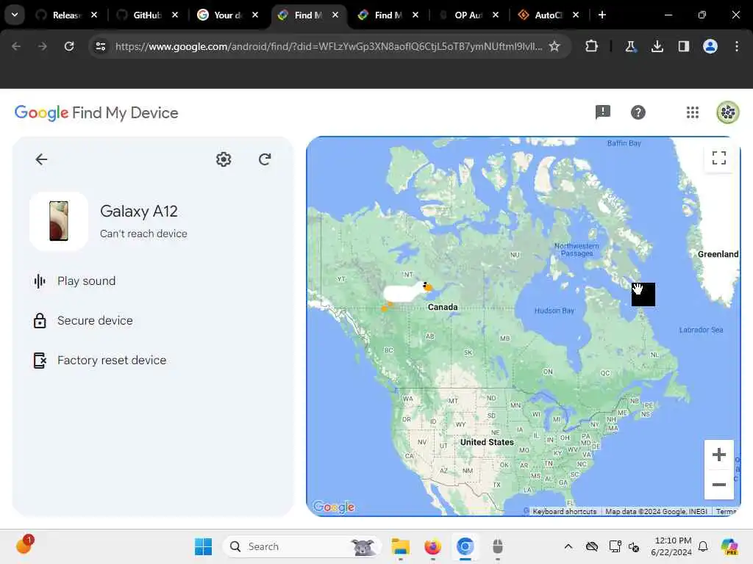Navigate forward in browser
The image size is (753, 564).
[43, 46]
